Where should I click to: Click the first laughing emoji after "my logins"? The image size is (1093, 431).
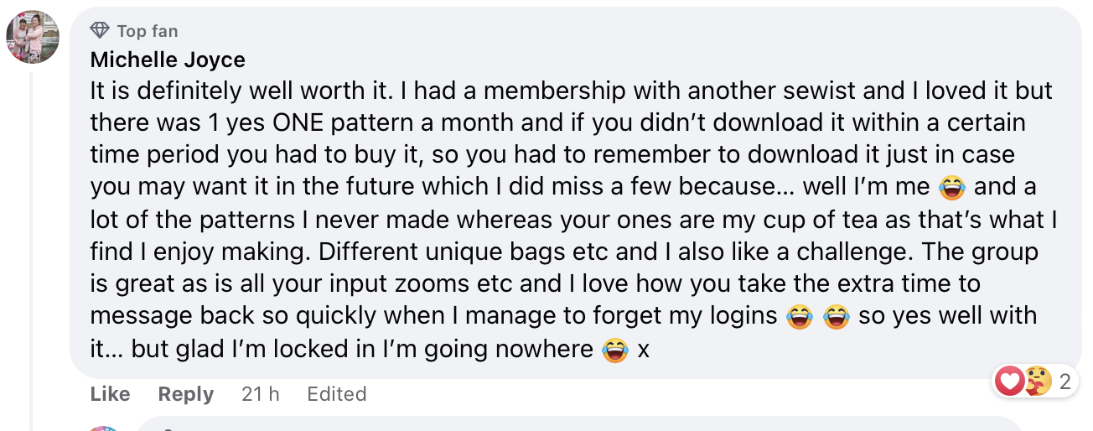tap(800, 316)
